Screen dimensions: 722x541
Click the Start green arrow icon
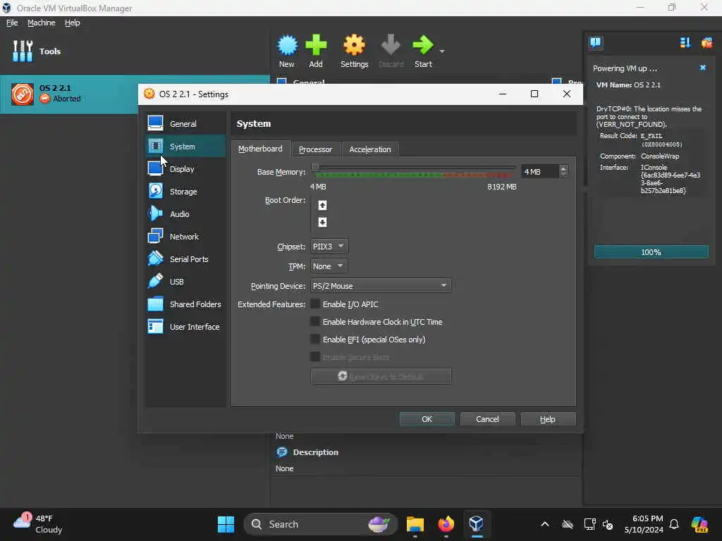pyautogui.click(x=423, y=51)
